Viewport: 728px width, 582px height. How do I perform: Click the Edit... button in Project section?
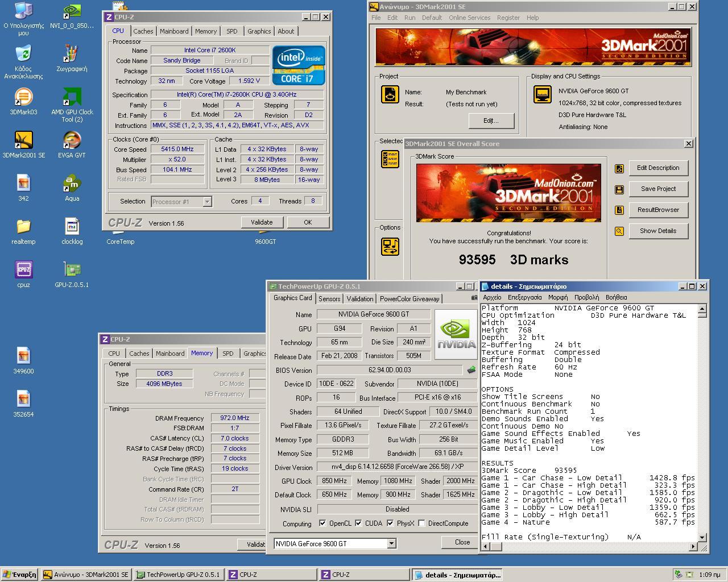point(491,120)
